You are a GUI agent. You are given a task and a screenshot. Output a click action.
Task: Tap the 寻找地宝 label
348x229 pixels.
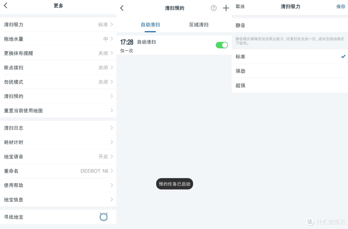pos(14,217)
